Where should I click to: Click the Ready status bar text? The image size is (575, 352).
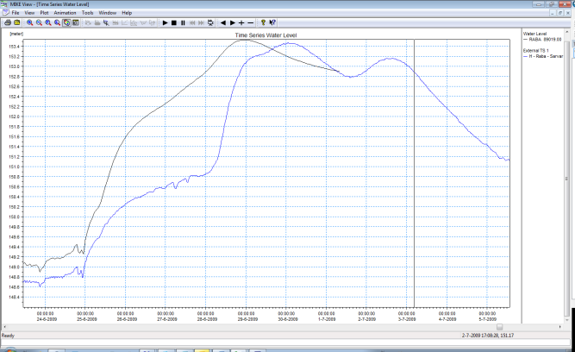click(8, 336)
